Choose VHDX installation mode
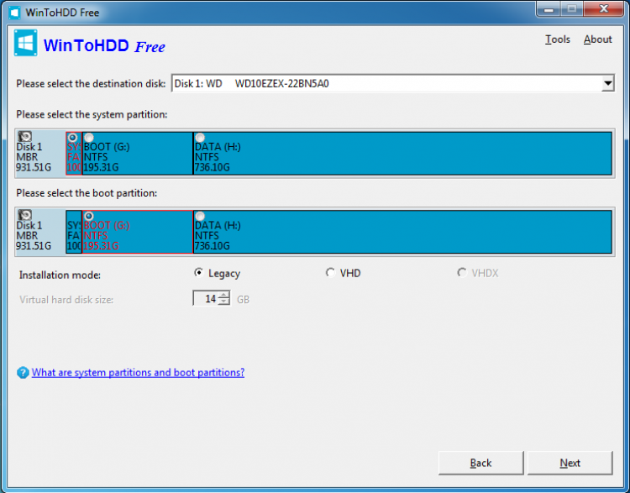Viewport: 630px width, 493px height. (x=478, y=273)
